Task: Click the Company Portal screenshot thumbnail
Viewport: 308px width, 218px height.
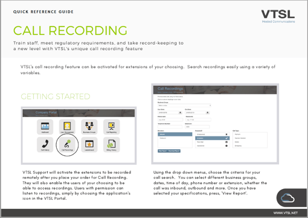Action: point(79,136)
